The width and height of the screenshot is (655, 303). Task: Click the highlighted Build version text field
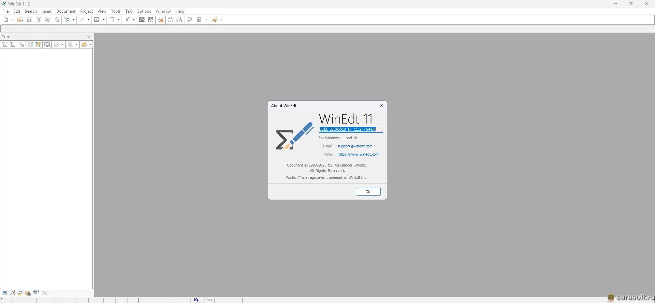[351, 129]
